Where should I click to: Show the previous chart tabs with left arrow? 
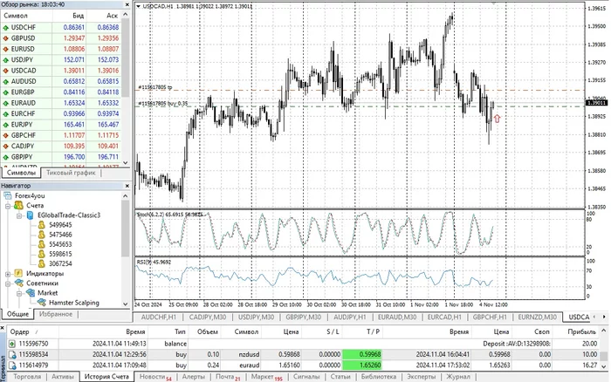pos(594,317)
